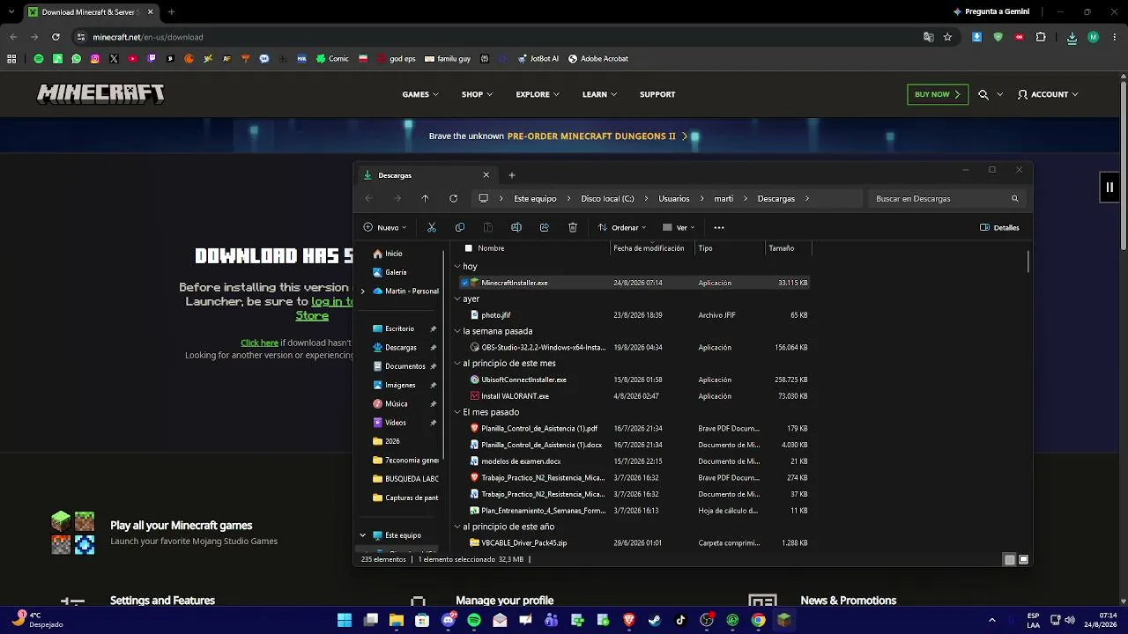The width and height of the screenshot is (1128, 634).
Task: Click the search magnifier in Buscar en Descargas
Action: (1015, 198)
